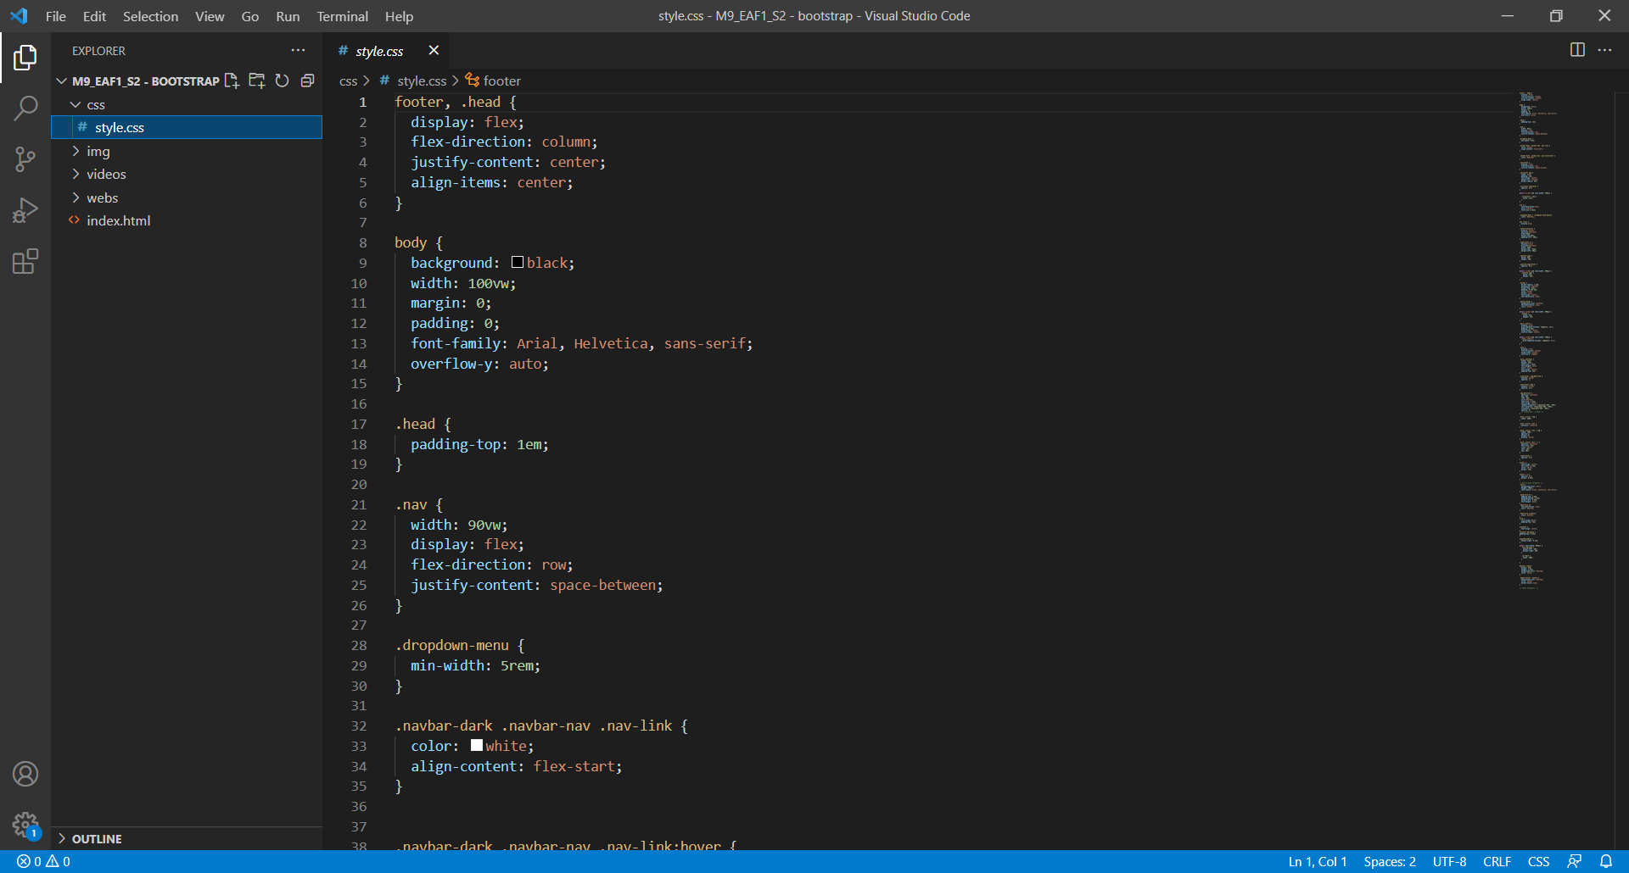Open the Selection menu

click(x=150, y=16)
